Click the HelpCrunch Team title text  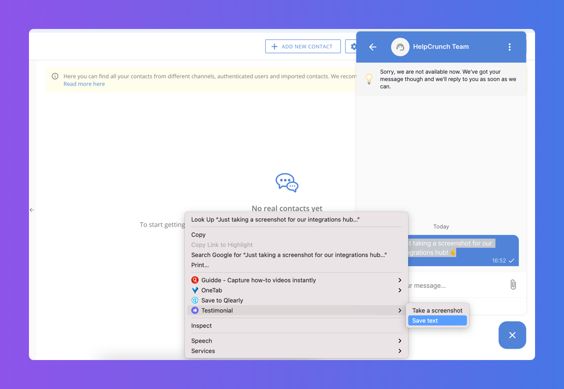(x=441, y=46)
